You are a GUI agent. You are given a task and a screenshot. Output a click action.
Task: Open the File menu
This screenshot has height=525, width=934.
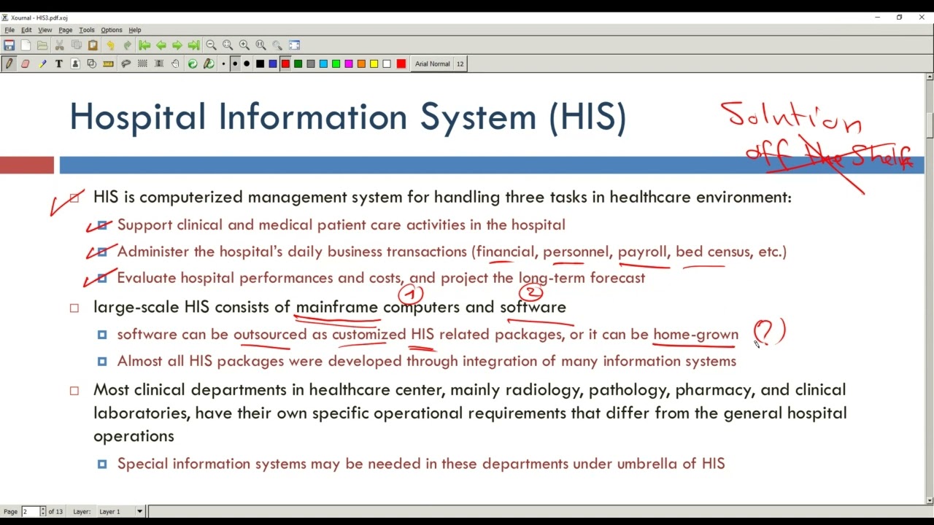[x=9, y=30]
